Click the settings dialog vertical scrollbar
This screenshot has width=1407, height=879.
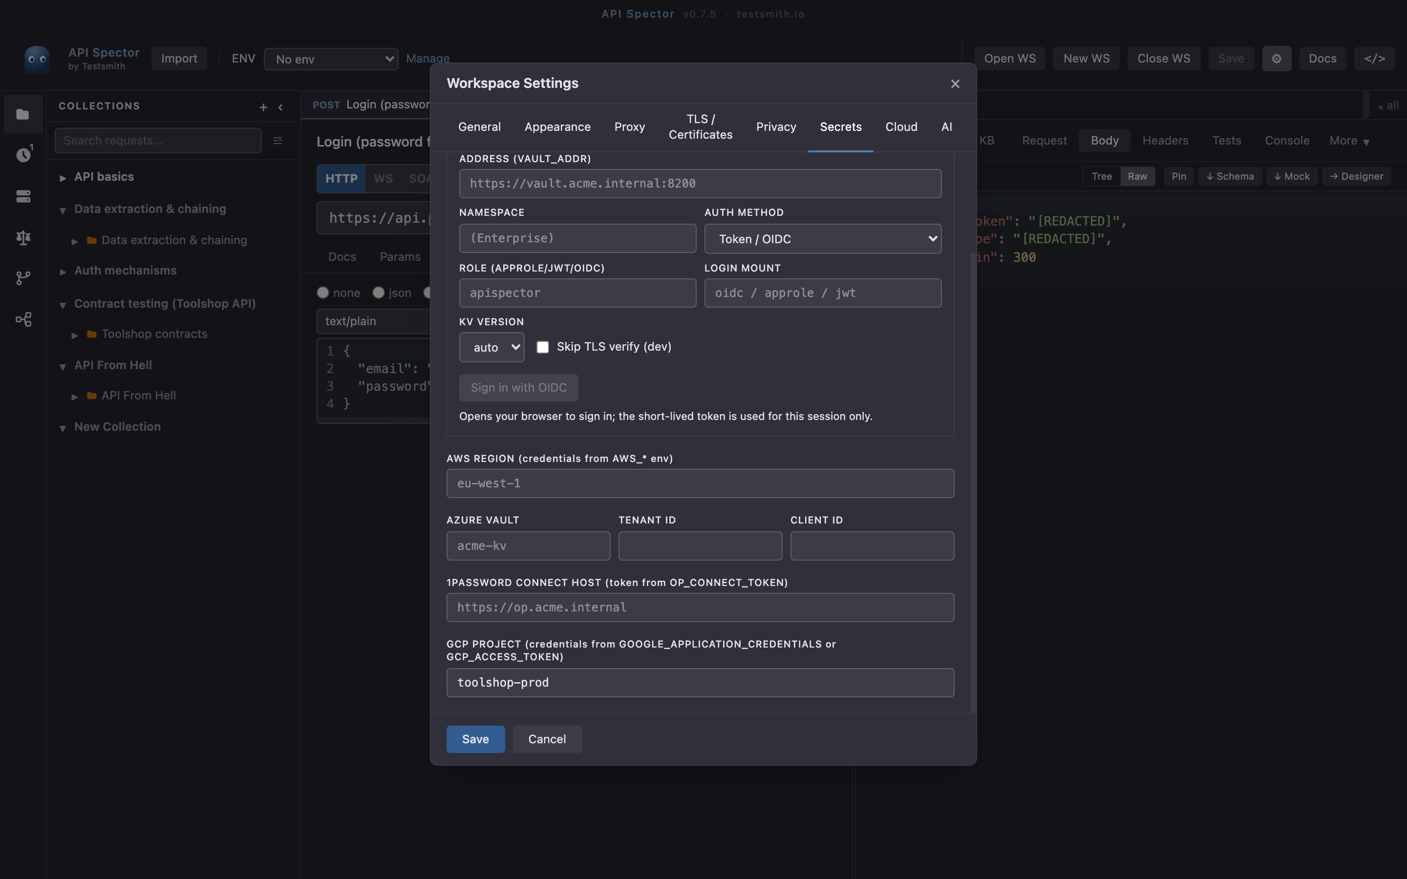coord(973,482)
